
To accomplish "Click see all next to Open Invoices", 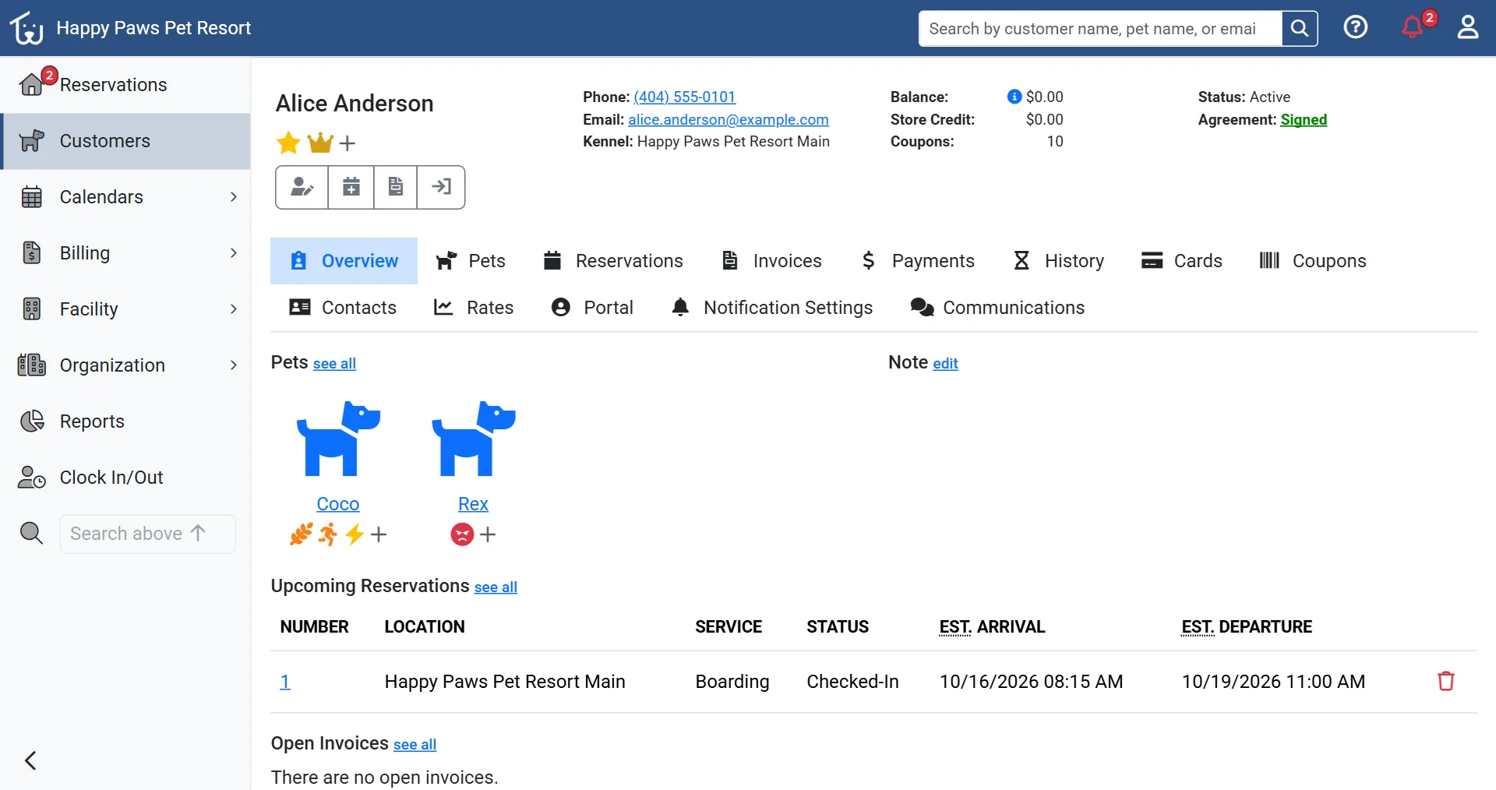I will click(415, 745).
